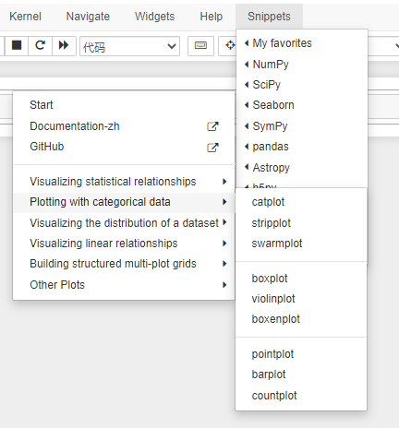Expand Visualizing the distribution of a dataset
399x428 pixels.
(x=124, y=223)
